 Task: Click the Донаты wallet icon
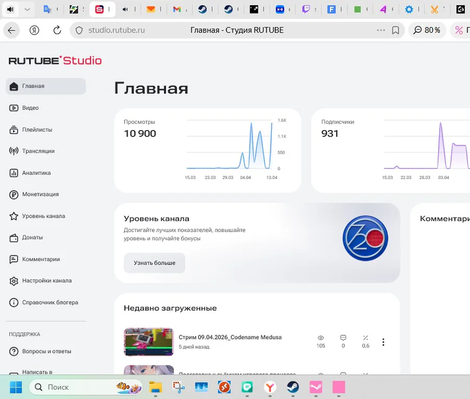(x=14, y=238)
